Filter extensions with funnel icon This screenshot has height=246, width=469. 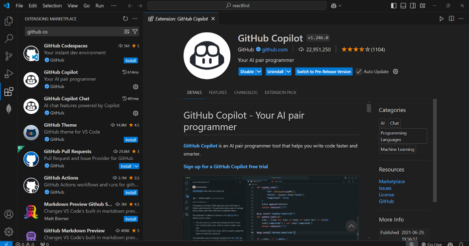click(x=135, y=32)
